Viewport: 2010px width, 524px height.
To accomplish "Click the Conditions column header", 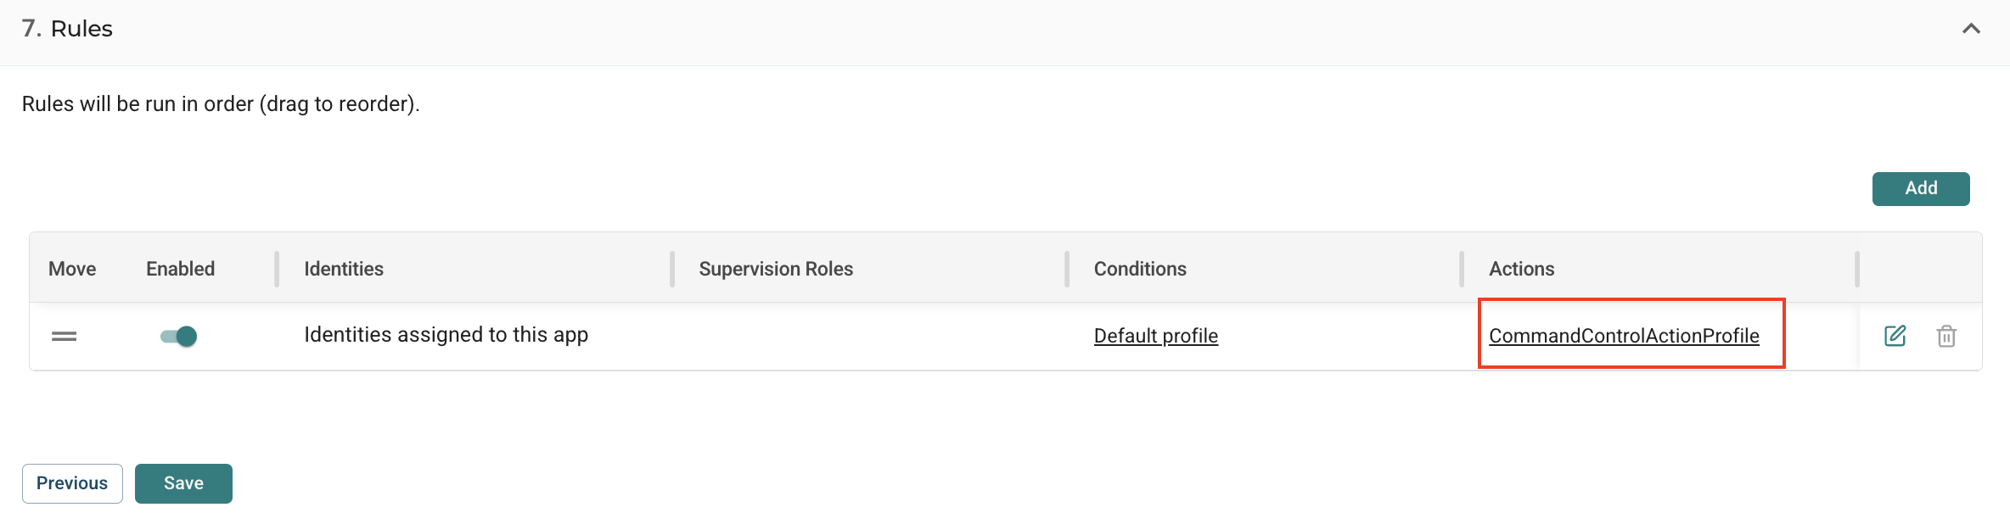I will [x=1140, y=269].
